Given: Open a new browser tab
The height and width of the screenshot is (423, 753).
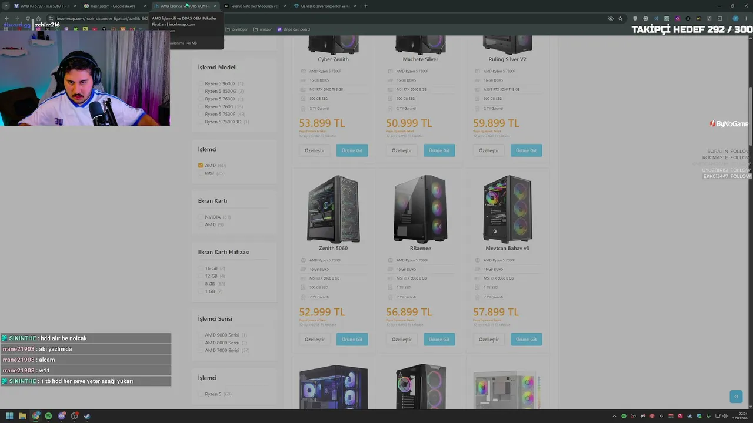Looking at the screenshot, I should pos(365,6).
